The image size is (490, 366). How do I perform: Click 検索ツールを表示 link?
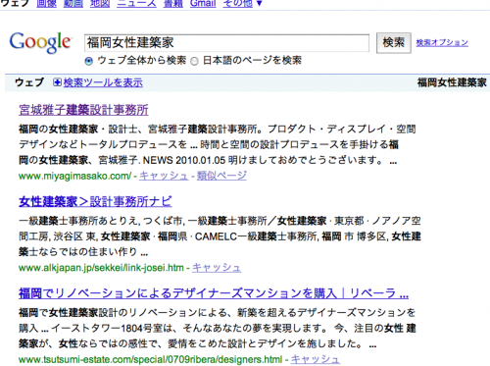(103, 82)
